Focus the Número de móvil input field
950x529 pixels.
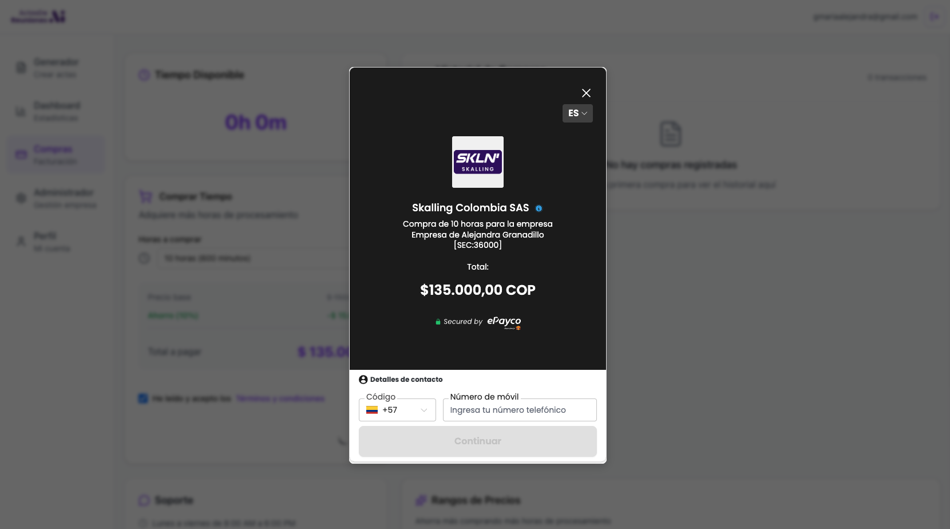pyautogui.click(x=520, y=410)
